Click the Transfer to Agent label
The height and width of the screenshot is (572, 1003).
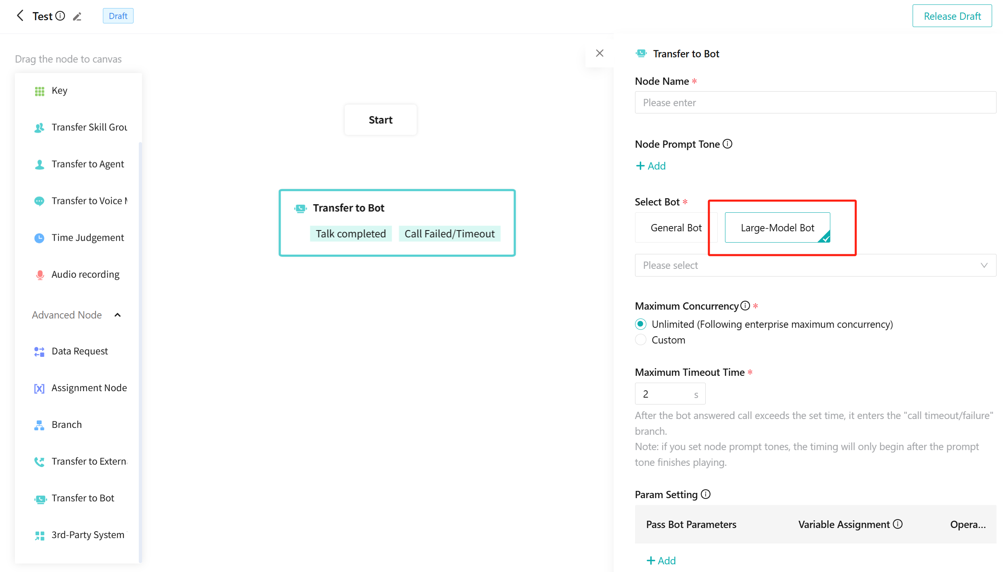[88, 164]
